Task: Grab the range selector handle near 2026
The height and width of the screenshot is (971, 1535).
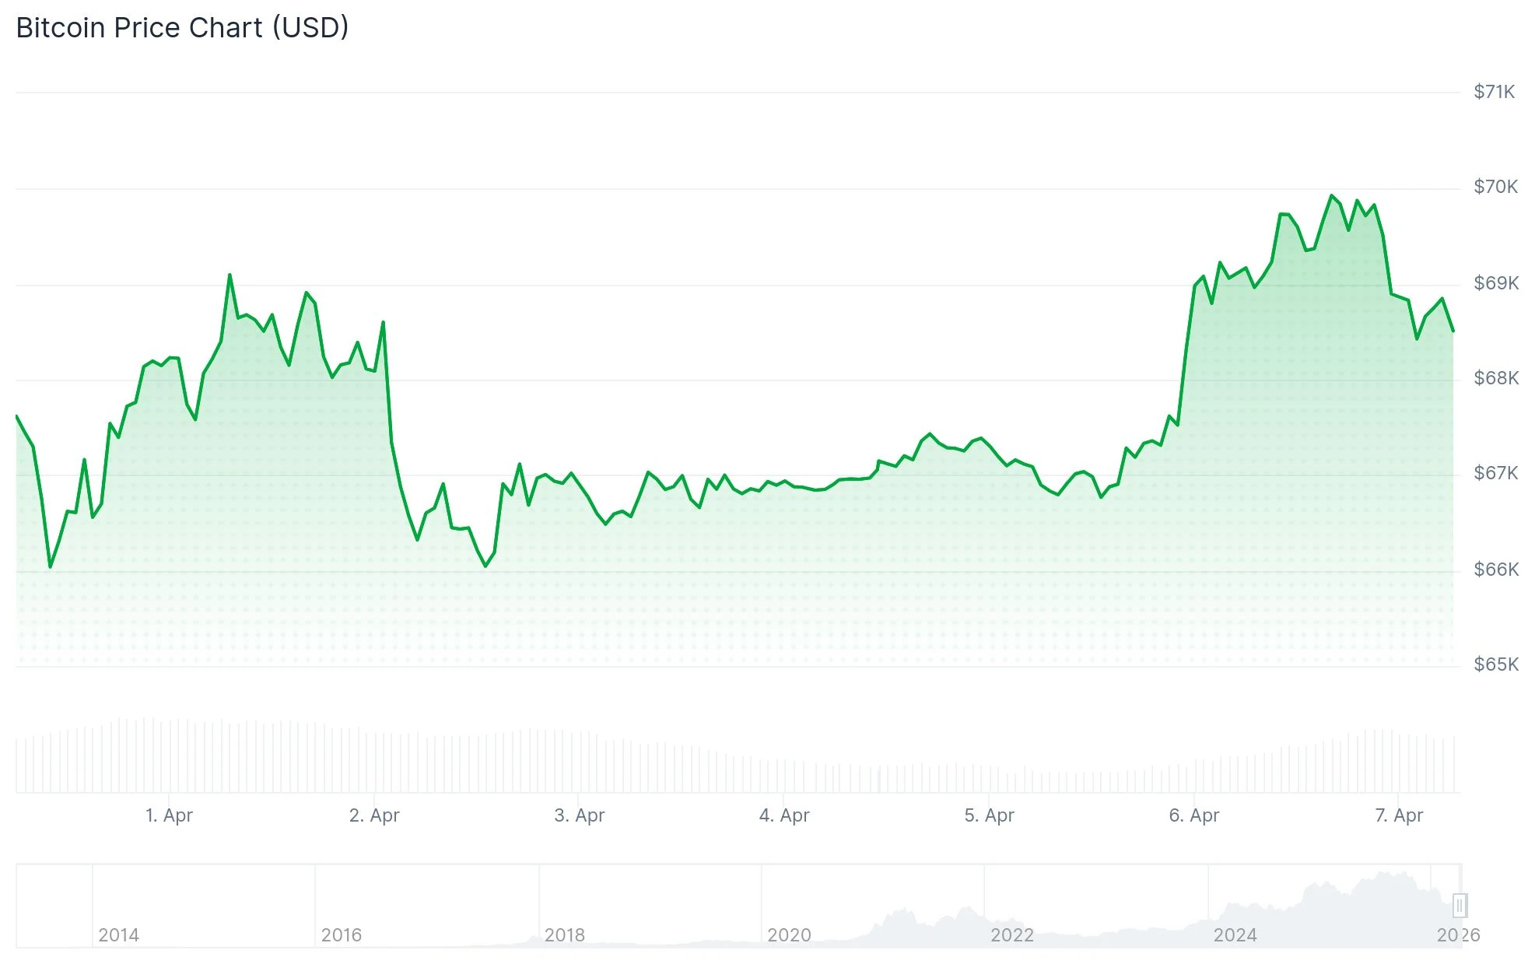Action: [x=1459, y=904]
